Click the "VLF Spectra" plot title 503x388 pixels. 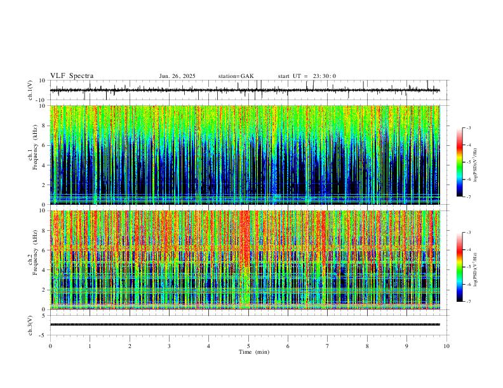pyautogui.click(x=72, y=76)
